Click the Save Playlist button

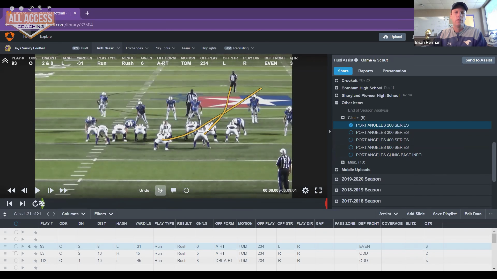[x=445, y=214]
